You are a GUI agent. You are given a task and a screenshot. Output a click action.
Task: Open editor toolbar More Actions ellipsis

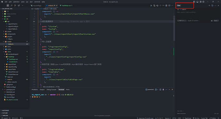pos(172,5)
